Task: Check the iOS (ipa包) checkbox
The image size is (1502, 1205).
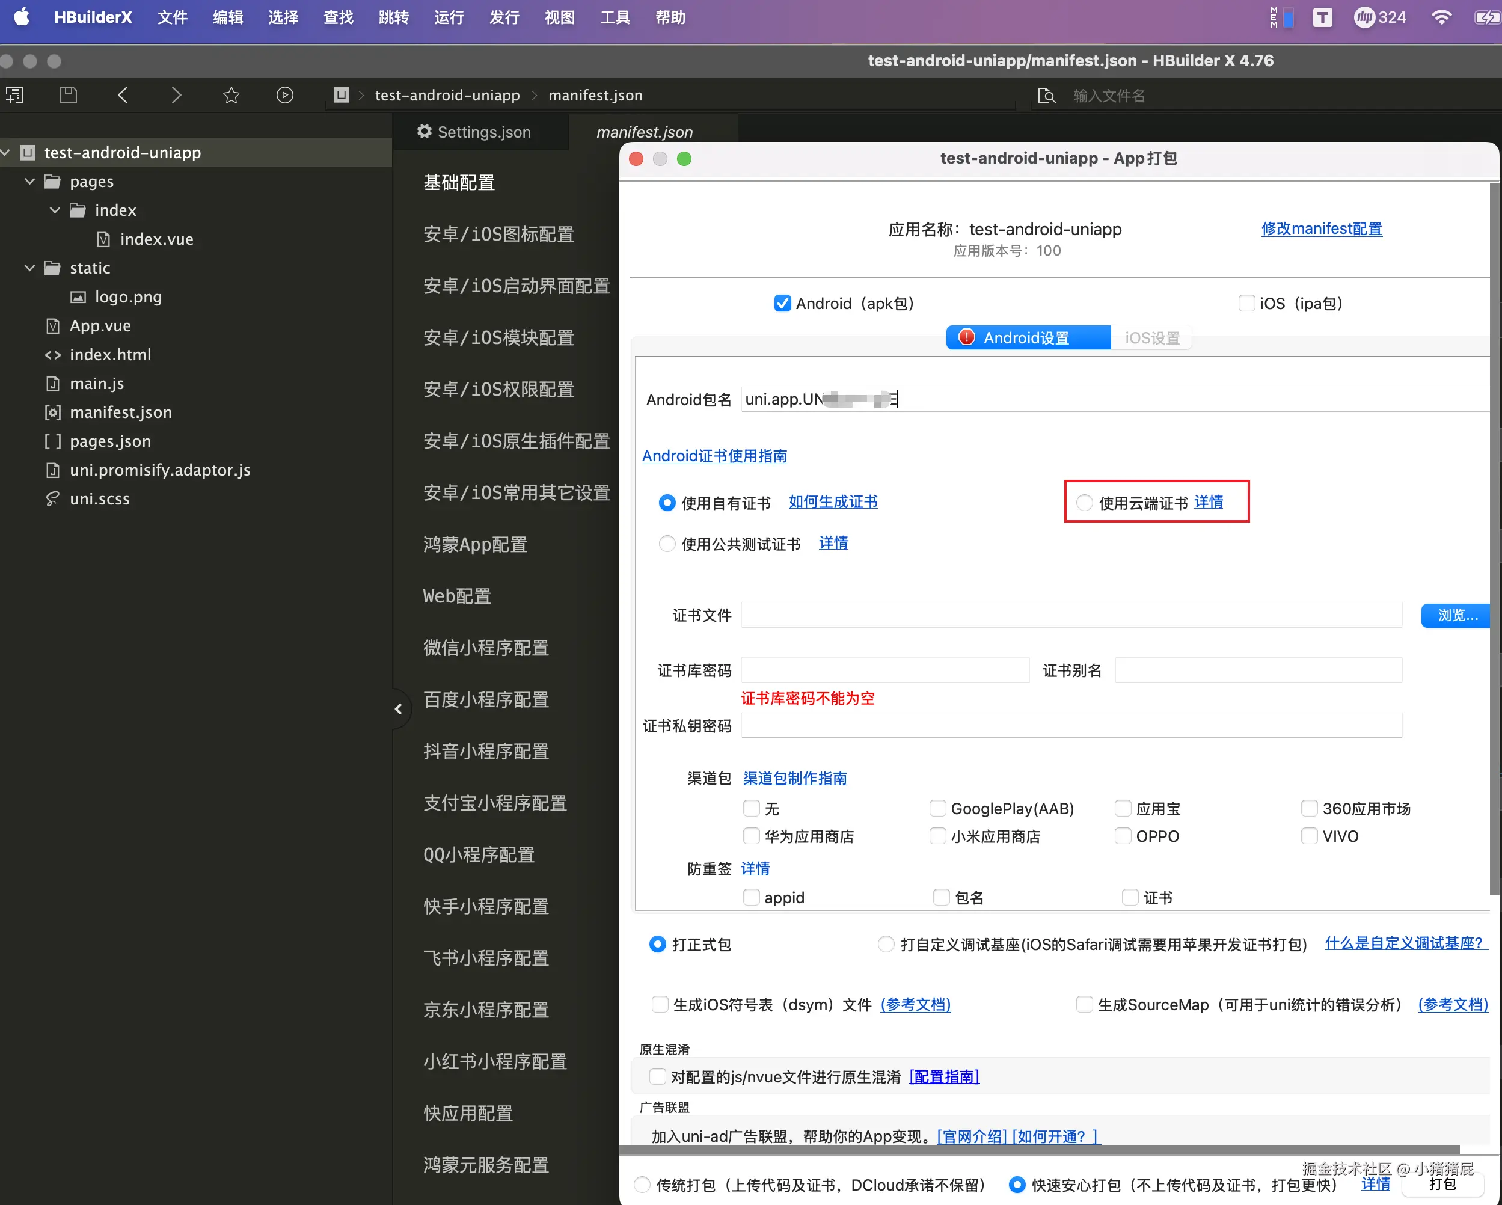Action: point(1246,303)
